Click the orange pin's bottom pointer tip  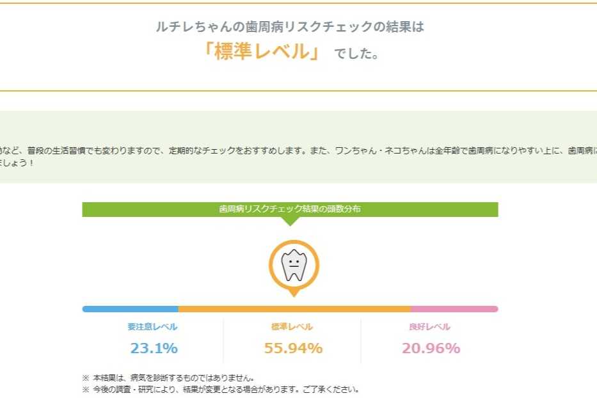294,294
